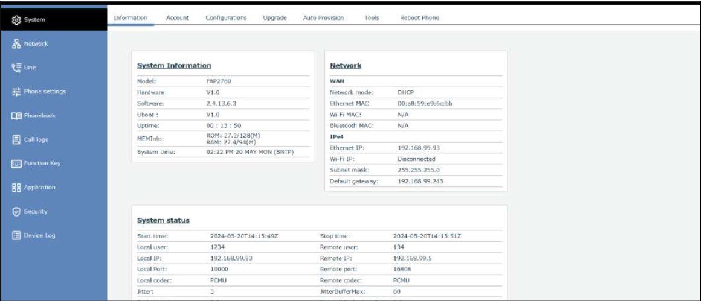
Task: Switch to the Account tab
Action: click(x=177, y=18)
